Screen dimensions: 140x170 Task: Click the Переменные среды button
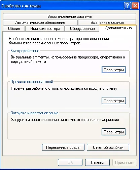coord(63,147)
